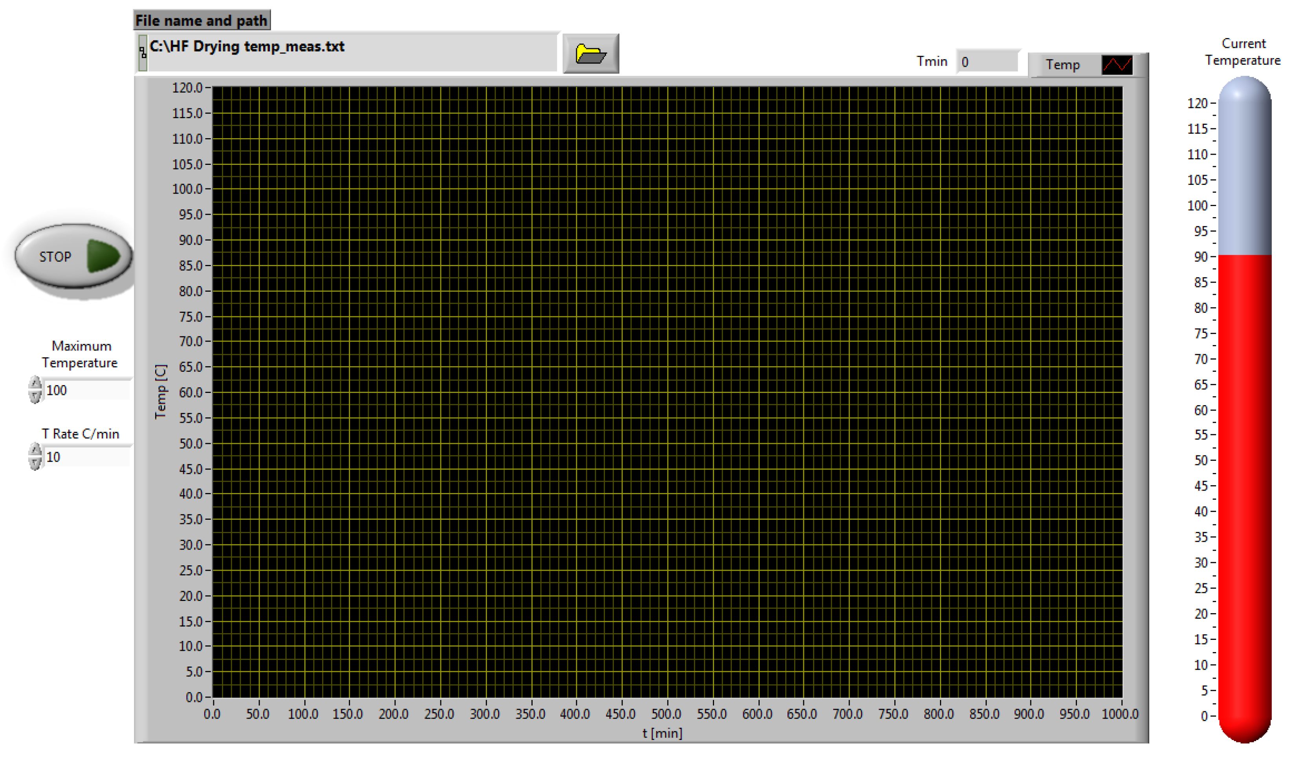Screen dimensions: 1295x758
Task: Click the Temp plot legend name
Action: [1062, 65]
